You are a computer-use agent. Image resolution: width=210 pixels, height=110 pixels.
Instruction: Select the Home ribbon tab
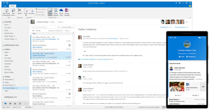point(13,6)
